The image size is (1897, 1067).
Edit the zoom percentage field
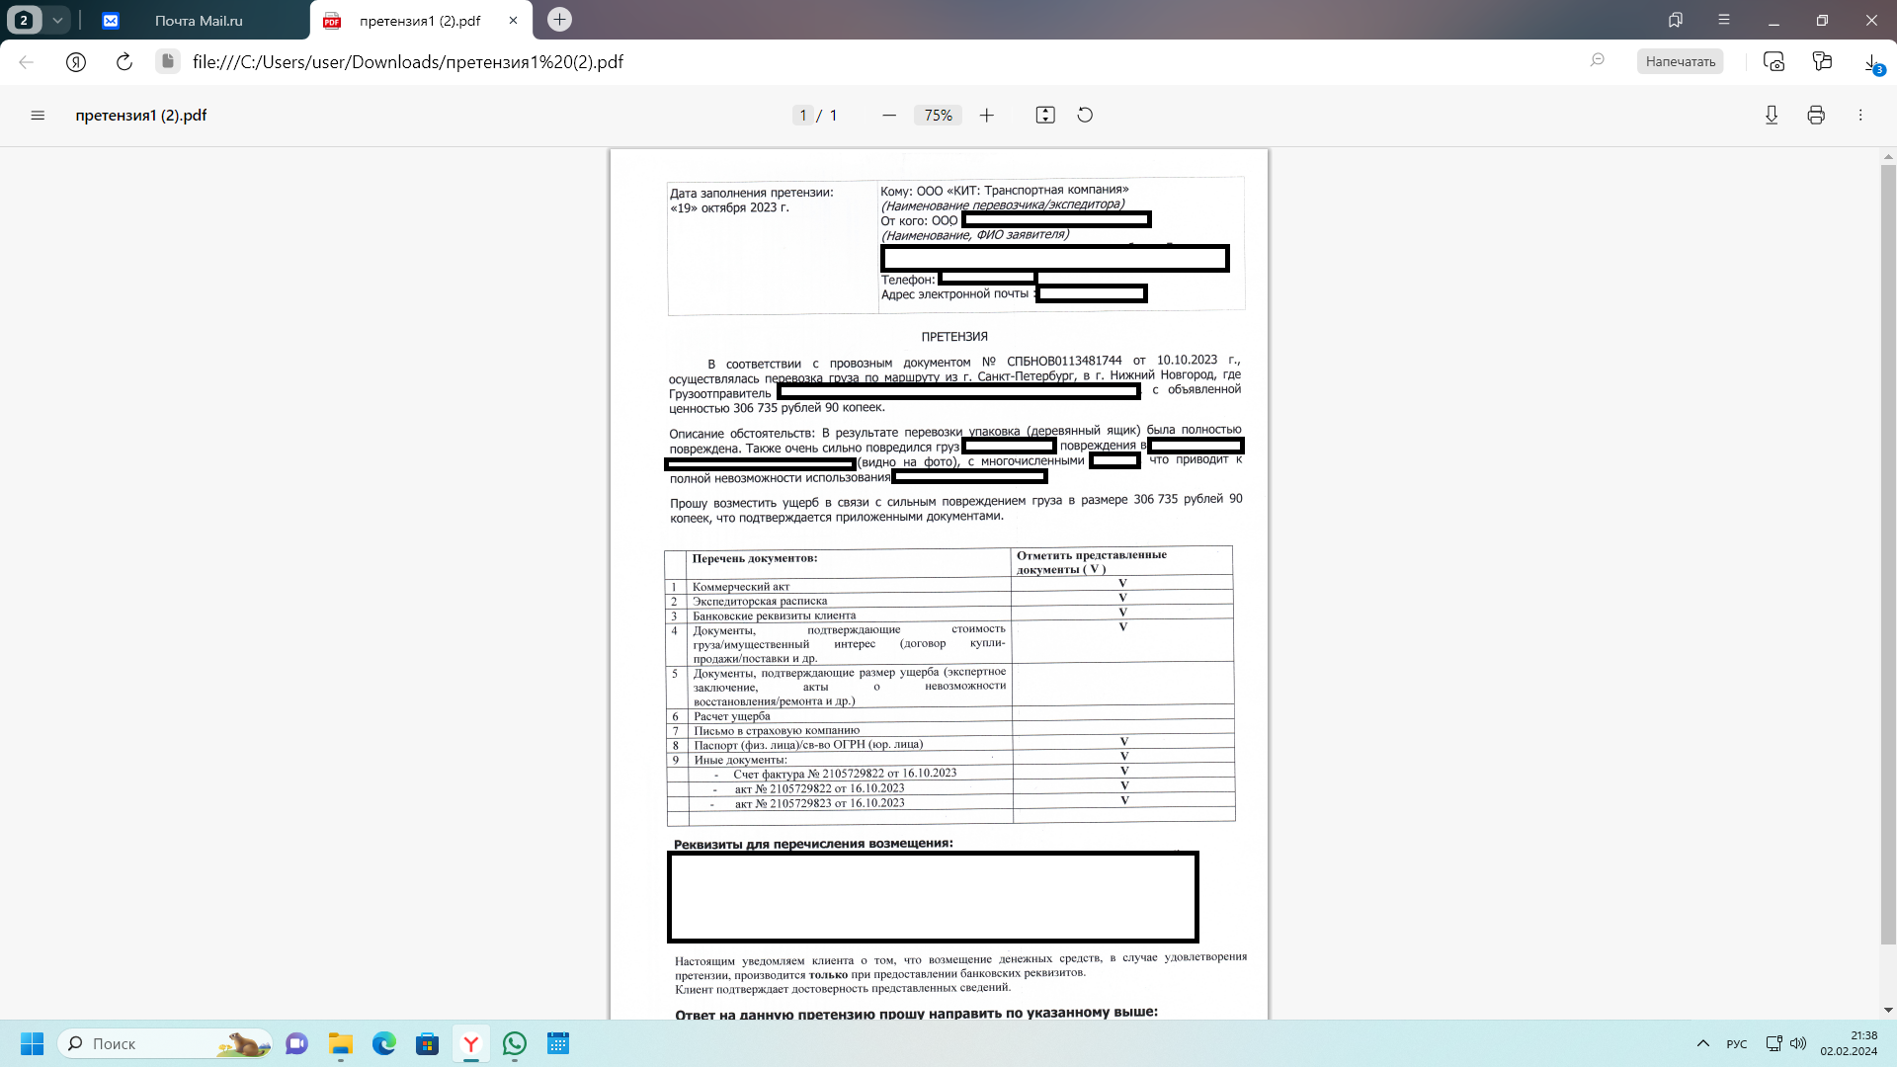[938, 116]
